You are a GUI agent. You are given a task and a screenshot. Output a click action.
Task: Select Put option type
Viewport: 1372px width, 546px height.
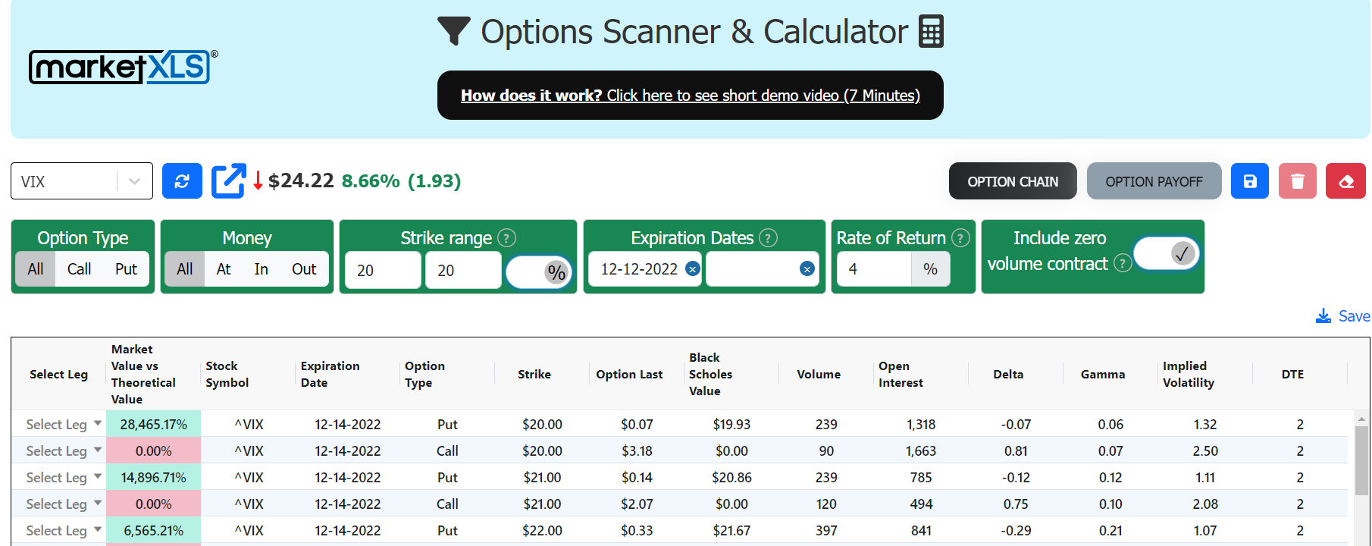126,269
